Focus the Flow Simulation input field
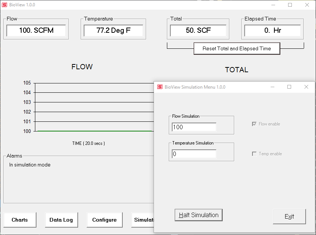The width and height of the screenshot is (316, 235). pyautogui.click(x=194, y=127)
